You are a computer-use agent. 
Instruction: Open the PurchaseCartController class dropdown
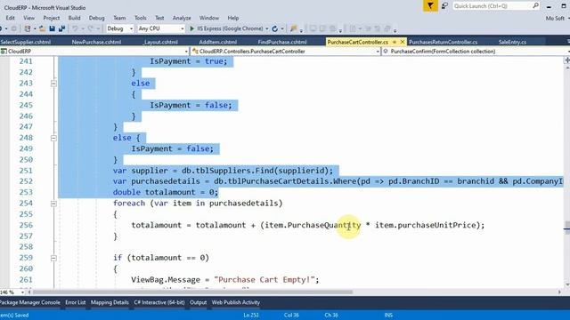(285, 52)
